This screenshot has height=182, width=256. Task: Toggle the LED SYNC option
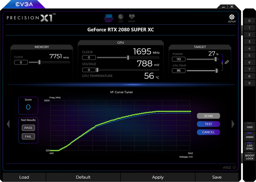pyautogui.click(x=249, y=146)
